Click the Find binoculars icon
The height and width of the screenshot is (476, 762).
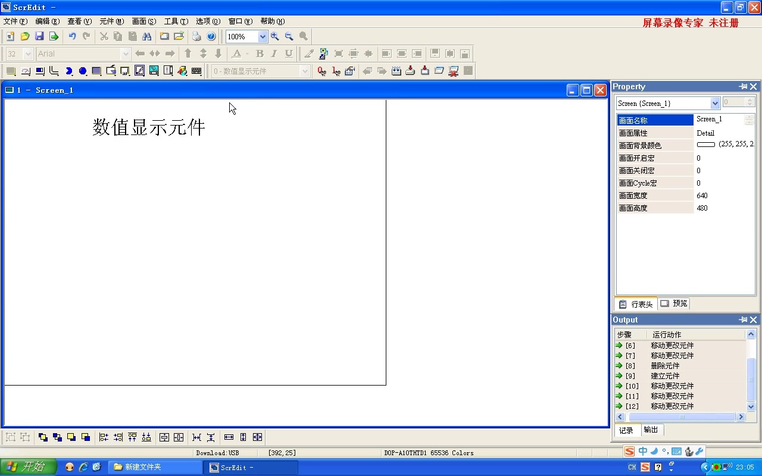(x=147, y=36)
